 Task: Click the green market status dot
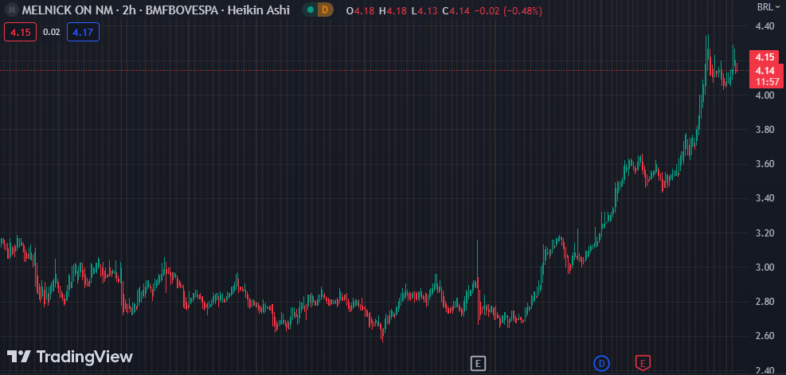tap(311, 10)
